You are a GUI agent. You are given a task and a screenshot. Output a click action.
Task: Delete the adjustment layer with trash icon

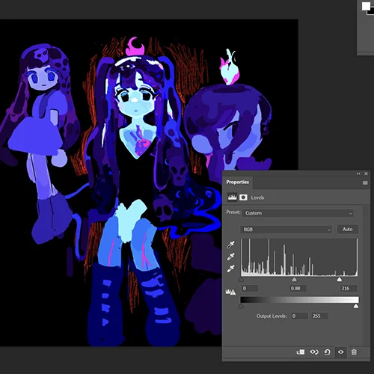(354, 352)
